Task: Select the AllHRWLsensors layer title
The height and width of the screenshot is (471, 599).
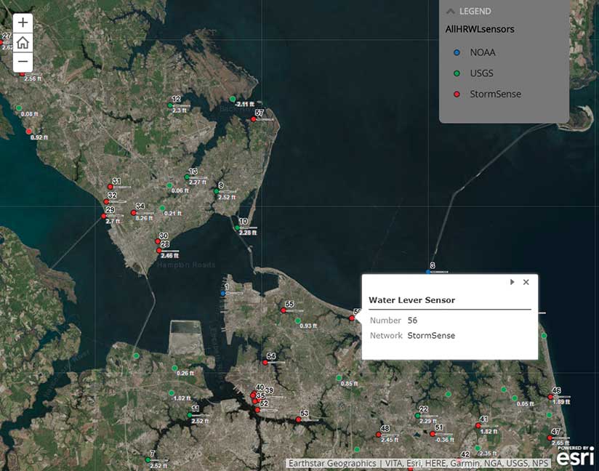Action: 480,29
